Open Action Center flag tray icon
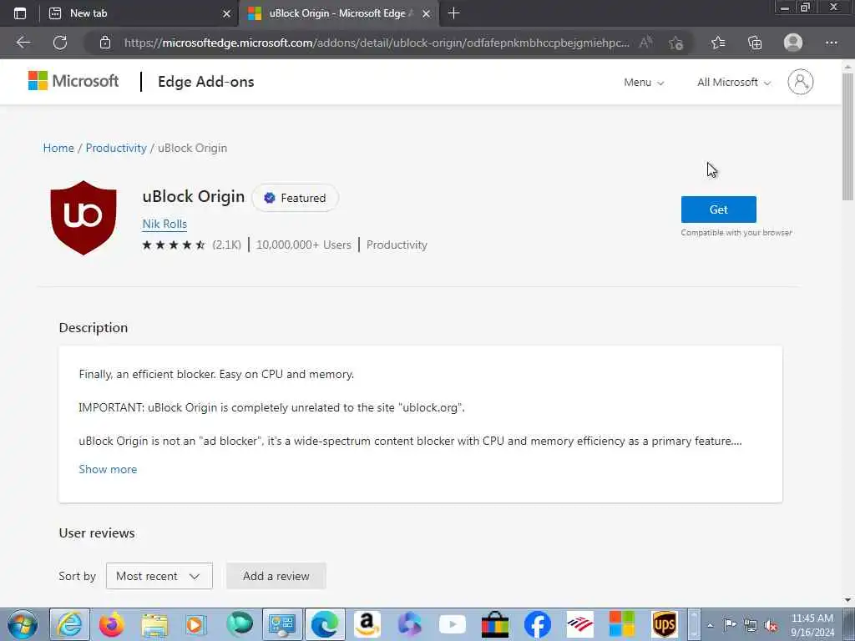855x641 pixels. point(730,625)
